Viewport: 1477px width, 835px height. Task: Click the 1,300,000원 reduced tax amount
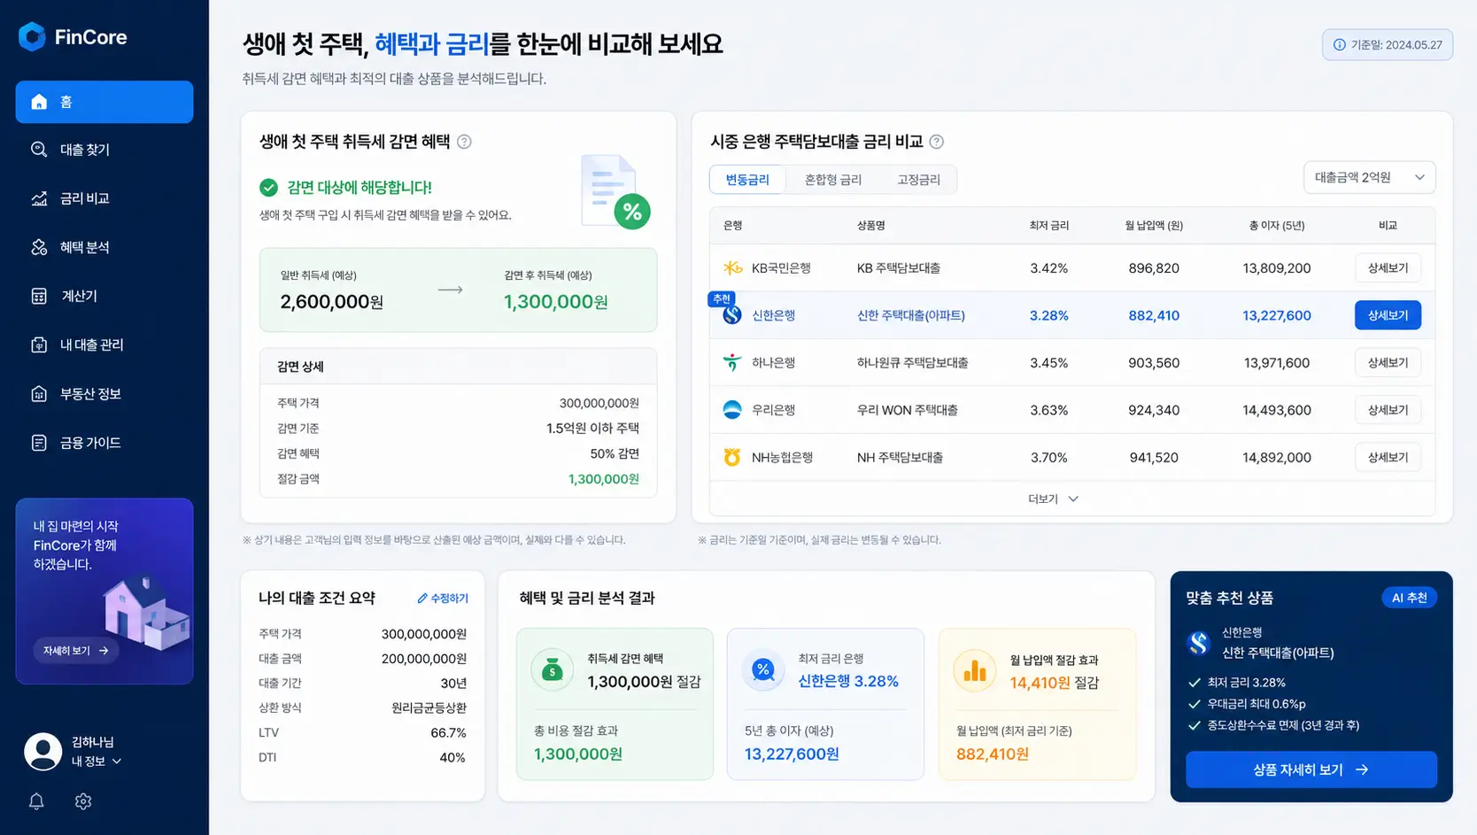(x=555, y=302)
